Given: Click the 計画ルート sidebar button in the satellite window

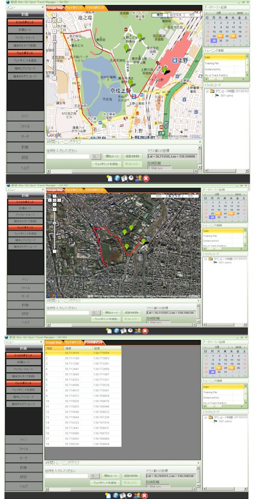Looking at the screenshot, I should point(25,208).
